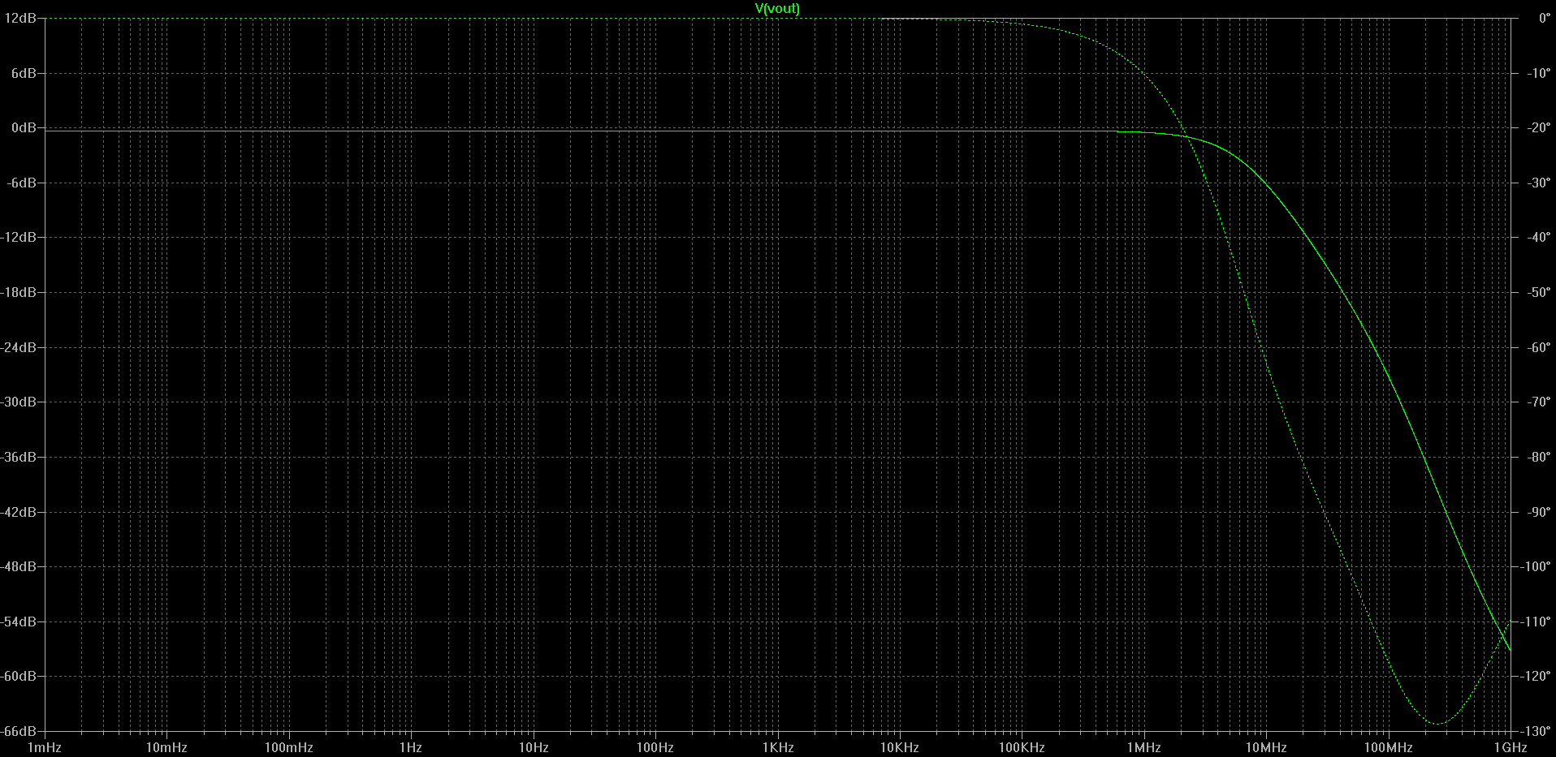The image size is (1556, 757).
Task: Click the -40° phase axis label
Action: click(1539, 237)
